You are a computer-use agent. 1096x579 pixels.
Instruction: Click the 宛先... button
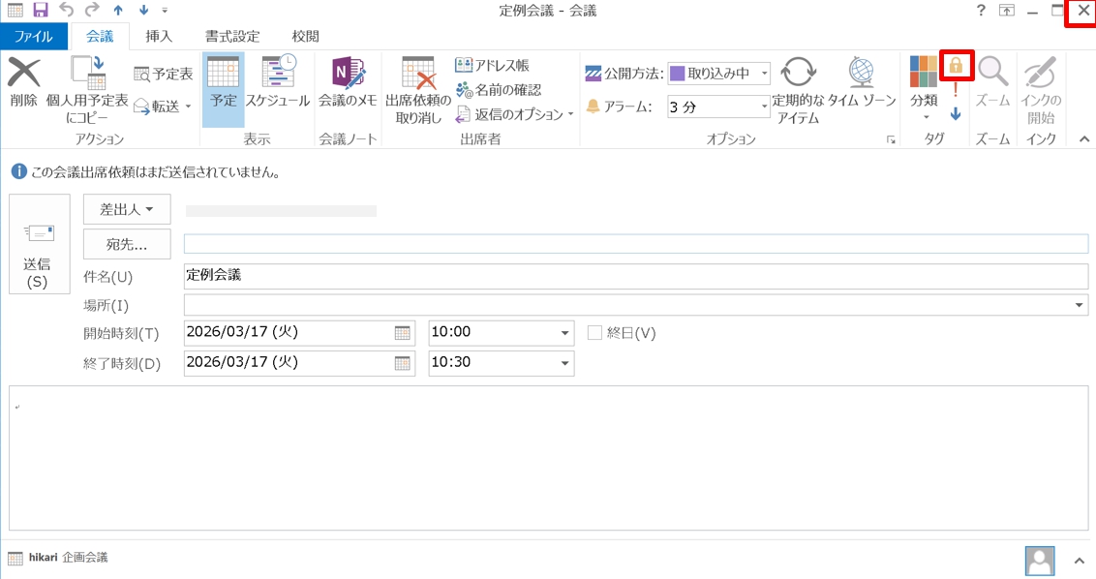(x=127, y=244)
